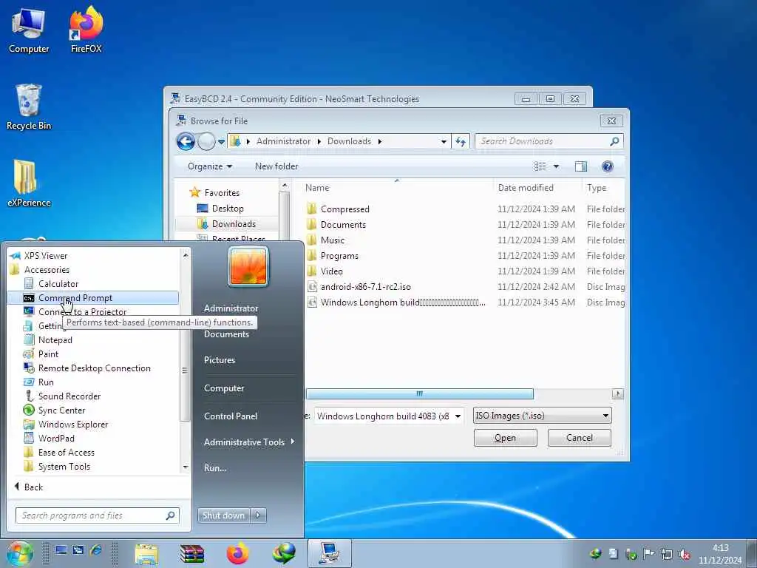Viewport: 757px width, 568px height.
Task: Click the file list scroll right arrow
Action: pos(617,394)
